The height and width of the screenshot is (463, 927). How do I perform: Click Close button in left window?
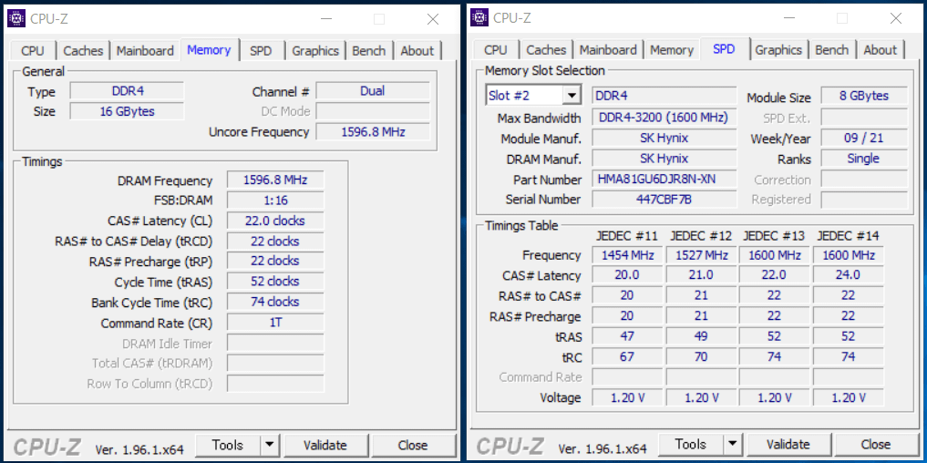[413, 445]
